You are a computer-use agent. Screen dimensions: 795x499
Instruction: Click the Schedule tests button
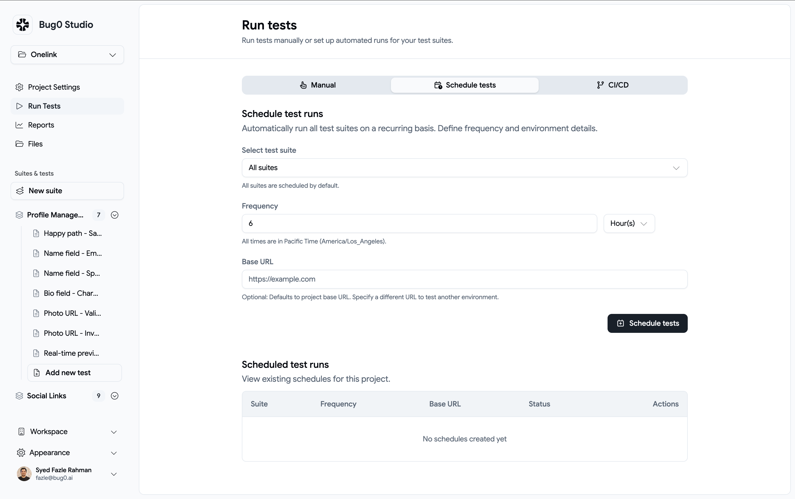click(x=646, y=323)
